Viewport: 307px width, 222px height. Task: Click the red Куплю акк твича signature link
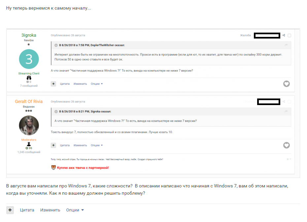click(83, 168)
